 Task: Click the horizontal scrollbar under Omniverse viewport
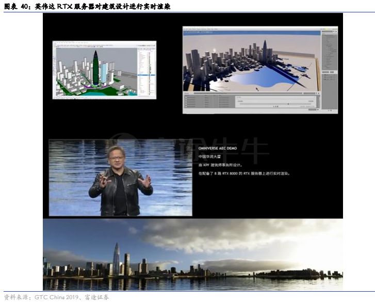(249, 93)
